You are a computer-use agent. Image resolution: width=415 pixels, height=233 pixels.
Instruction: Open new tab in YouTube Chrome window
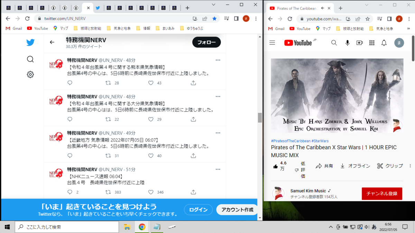340,8
